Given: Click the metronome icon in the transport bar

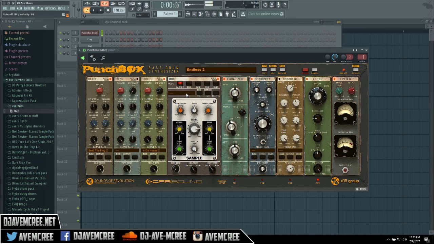Looking at the screenshot, I should [x=87, y=3].
